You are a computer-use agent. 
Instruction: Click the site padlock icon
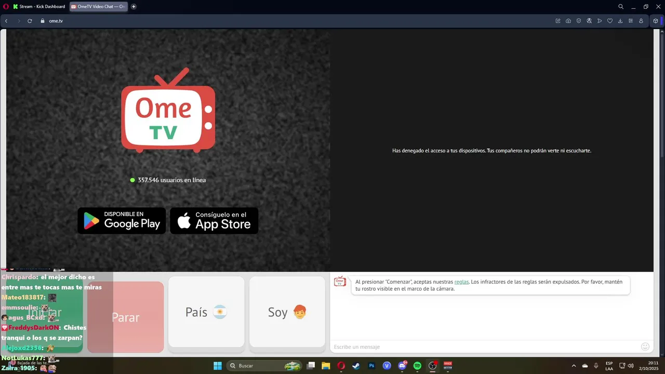pyautogui.click(x=43, y=21)
